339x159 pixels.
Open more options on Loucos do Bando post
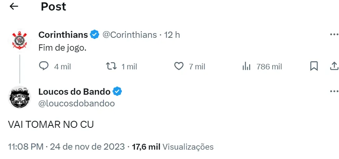click(334, 92)
